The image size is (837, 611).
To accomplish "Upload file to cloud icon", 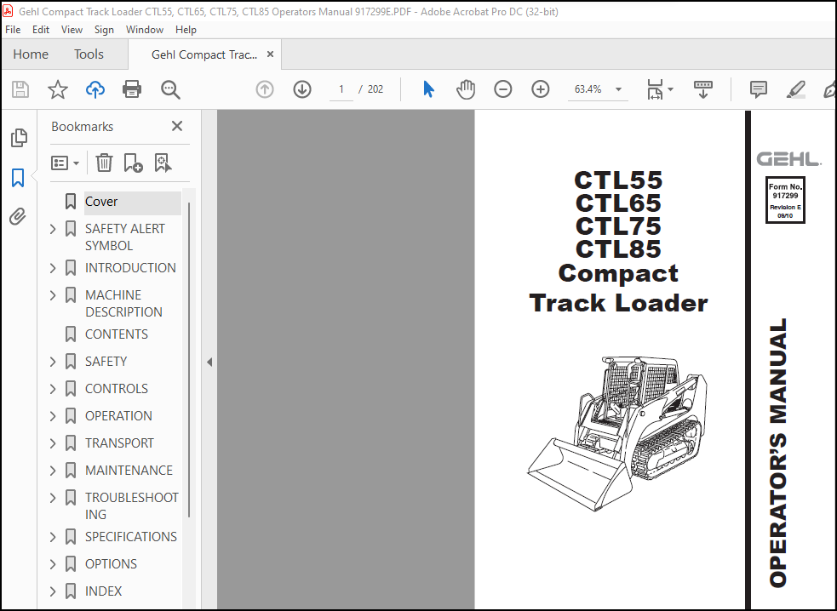I will tap(95, 89).
